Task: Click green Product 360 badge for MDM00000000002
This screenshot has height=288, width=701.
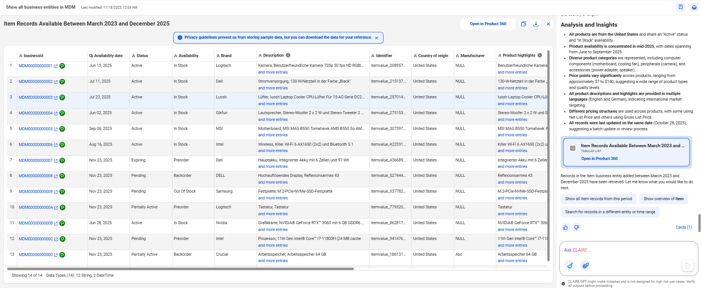Action: [62, 82]
